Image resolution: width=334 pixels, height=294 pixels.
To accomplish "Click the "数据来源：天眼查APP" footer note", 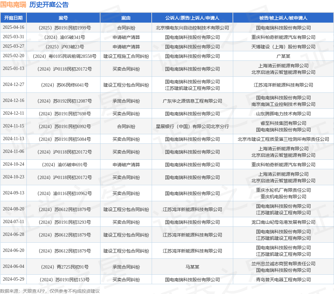I will pyautogui.click(x=23, y=291).
